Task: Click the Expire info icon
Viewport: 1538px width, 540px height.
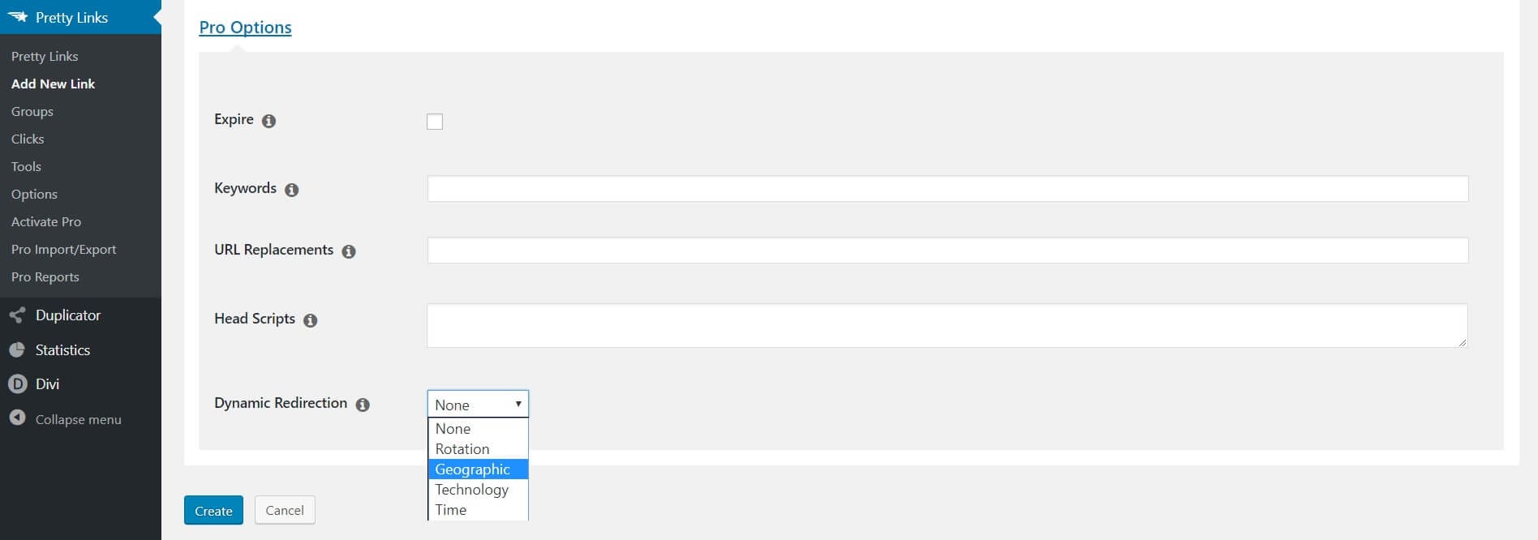Action: (269, 121)
